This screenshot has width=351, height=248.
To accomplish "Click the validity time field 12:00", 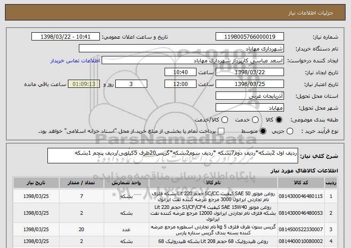I will point(181,84).
